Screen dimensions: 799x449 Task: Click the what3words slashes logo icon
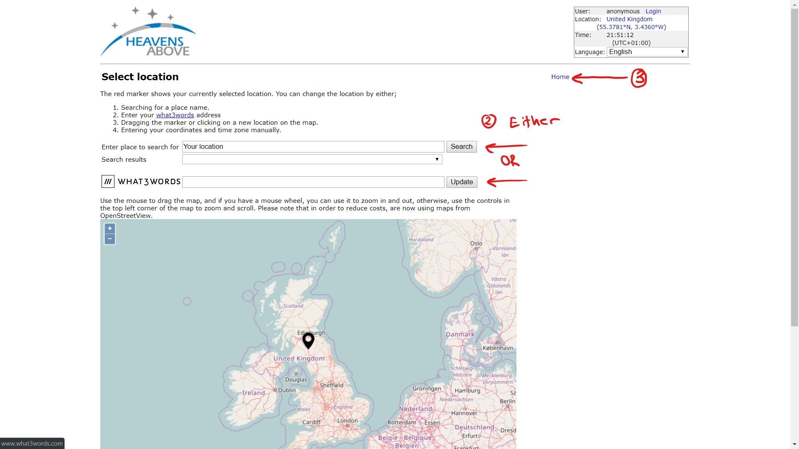tap(108, 182)
